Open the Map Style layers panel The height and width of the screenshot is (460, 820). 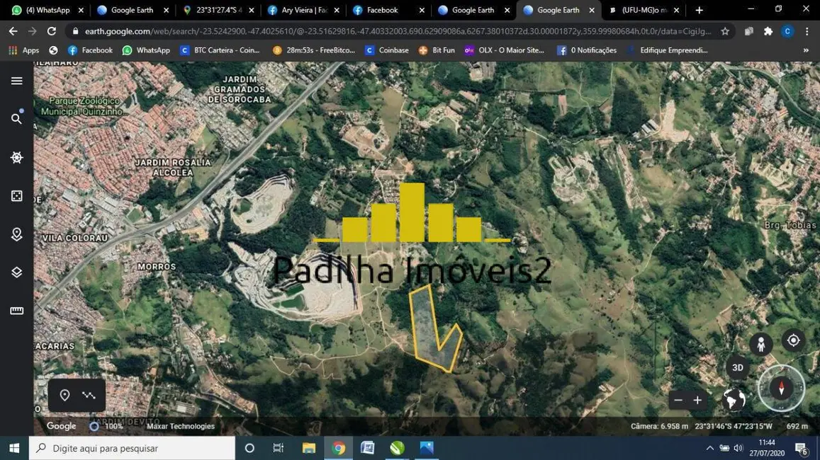17,271
